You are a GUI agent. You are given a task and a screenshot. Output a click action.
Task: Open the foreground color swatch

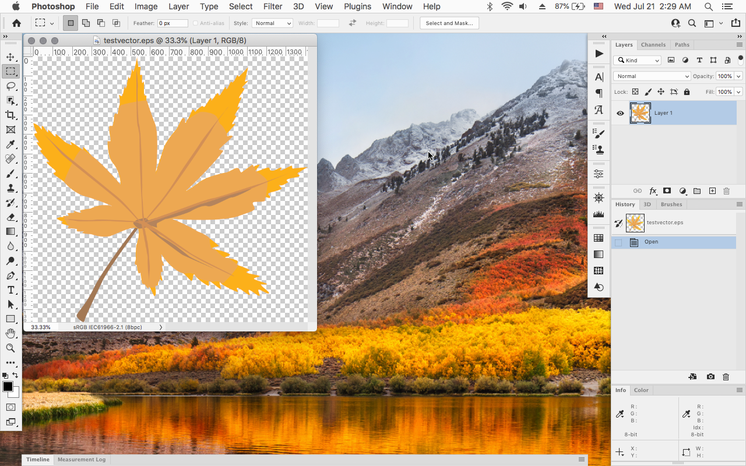click(8, 386)
